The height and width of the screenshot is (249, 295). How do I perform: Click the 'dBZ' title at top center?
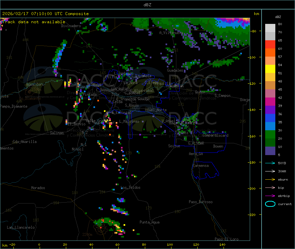(x=147, y=5)
